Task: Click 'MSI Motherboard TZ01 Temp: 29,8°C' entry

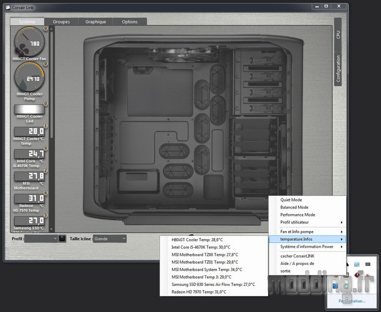Action: click(214, 262)
